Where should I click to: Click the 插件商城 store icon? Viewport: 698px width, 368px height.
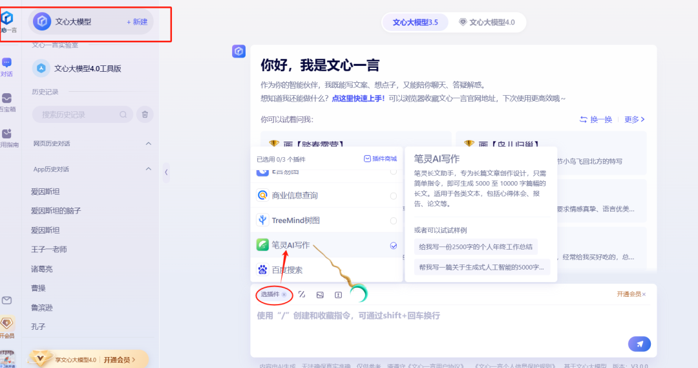click(367, 159)
